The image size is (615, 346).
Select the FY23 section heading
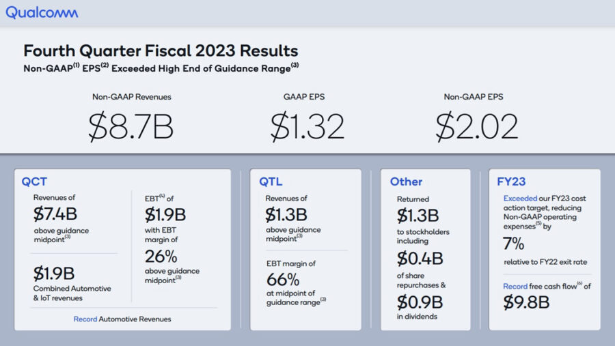511,182
